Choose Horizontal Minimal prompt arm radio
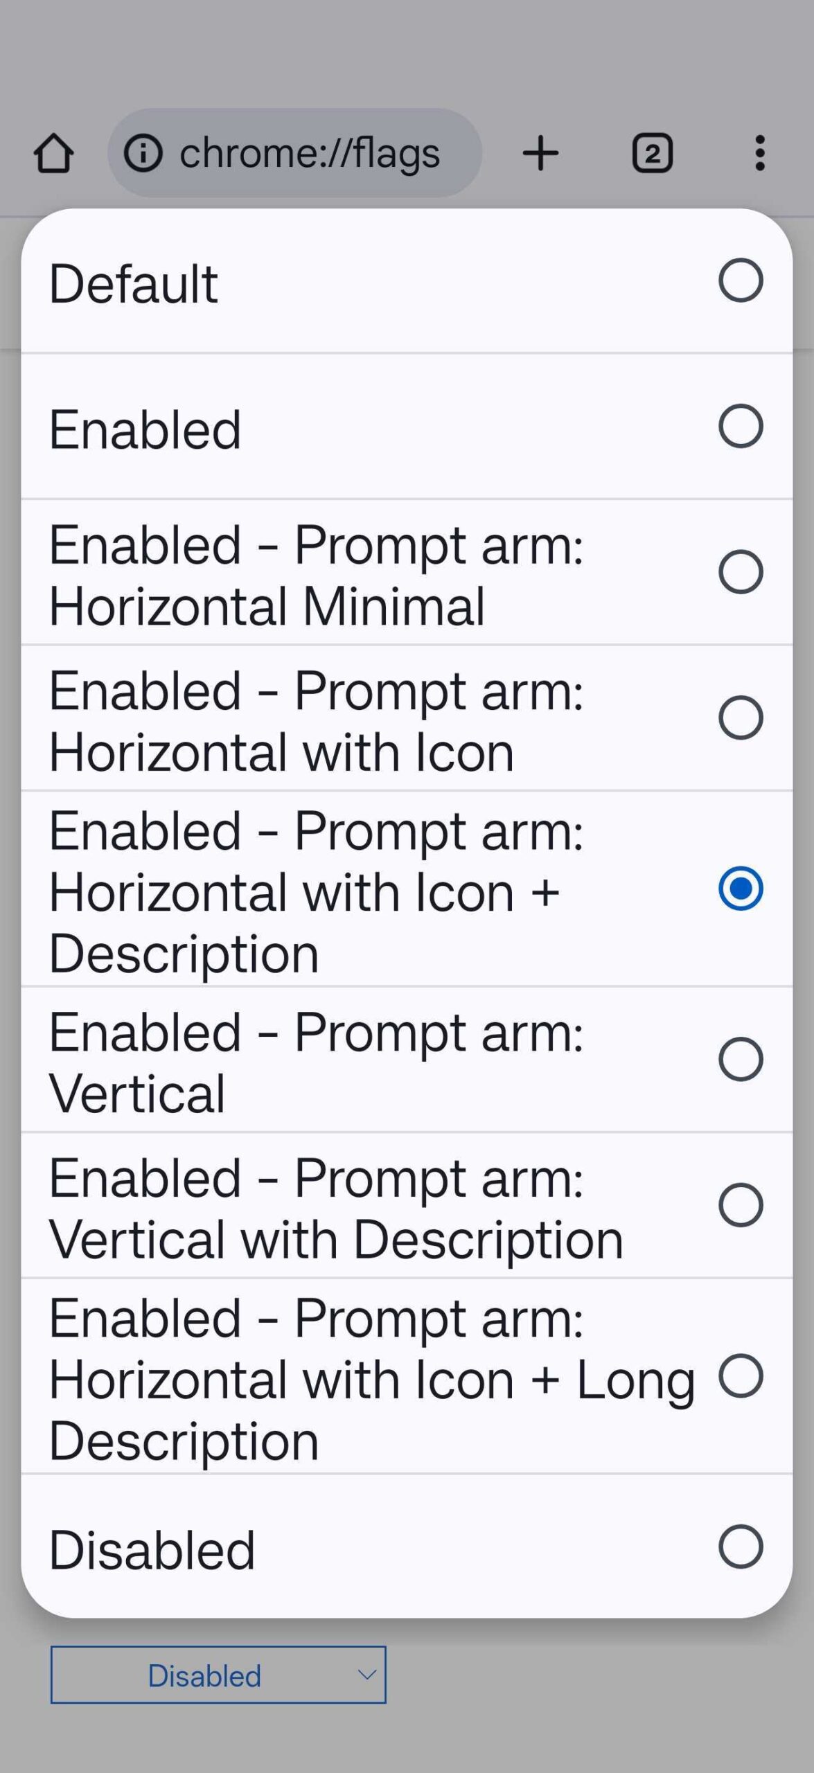Viewport: 814px width, 1773px height. (741, 572)
